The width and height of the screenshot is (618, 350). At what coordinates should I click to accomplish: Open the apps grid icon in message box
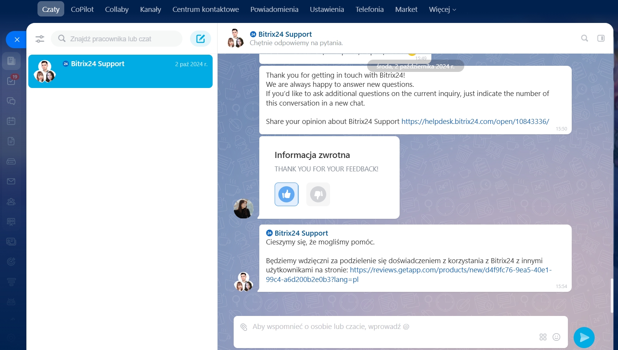(543, 337)
